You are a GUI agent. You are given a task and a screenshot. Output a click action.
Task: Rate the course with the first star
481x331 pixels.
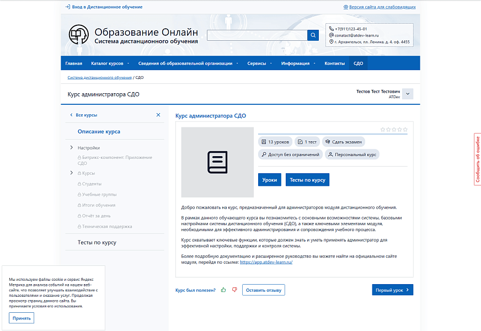coord(383,130)
